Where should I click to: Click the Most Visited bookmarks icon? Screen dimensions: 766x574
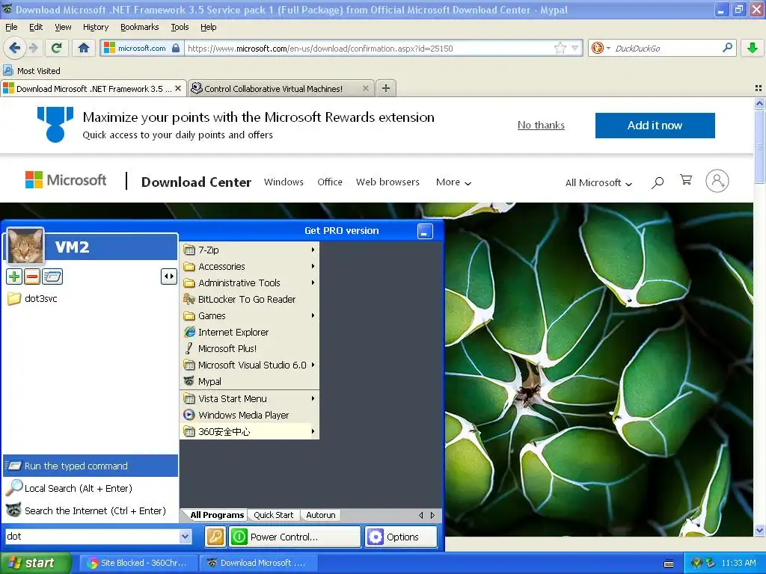[x=8, y=70]
